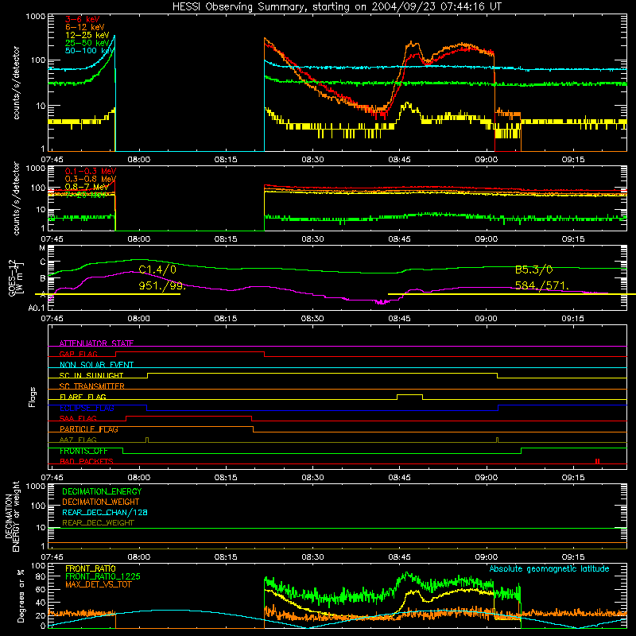Select the 0.3-0.8 MeV legend label

click(91, 179)
